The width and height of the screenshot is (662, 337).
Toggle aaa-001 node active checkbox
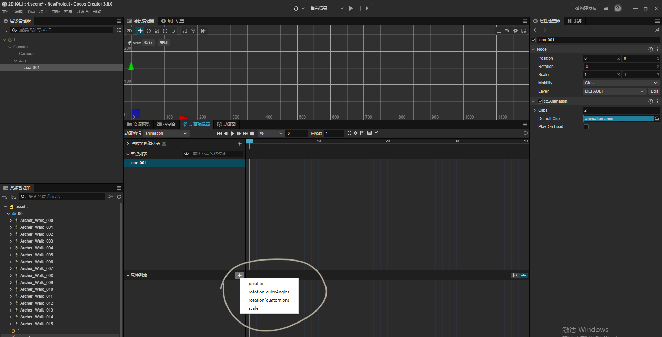click(534, 40)
